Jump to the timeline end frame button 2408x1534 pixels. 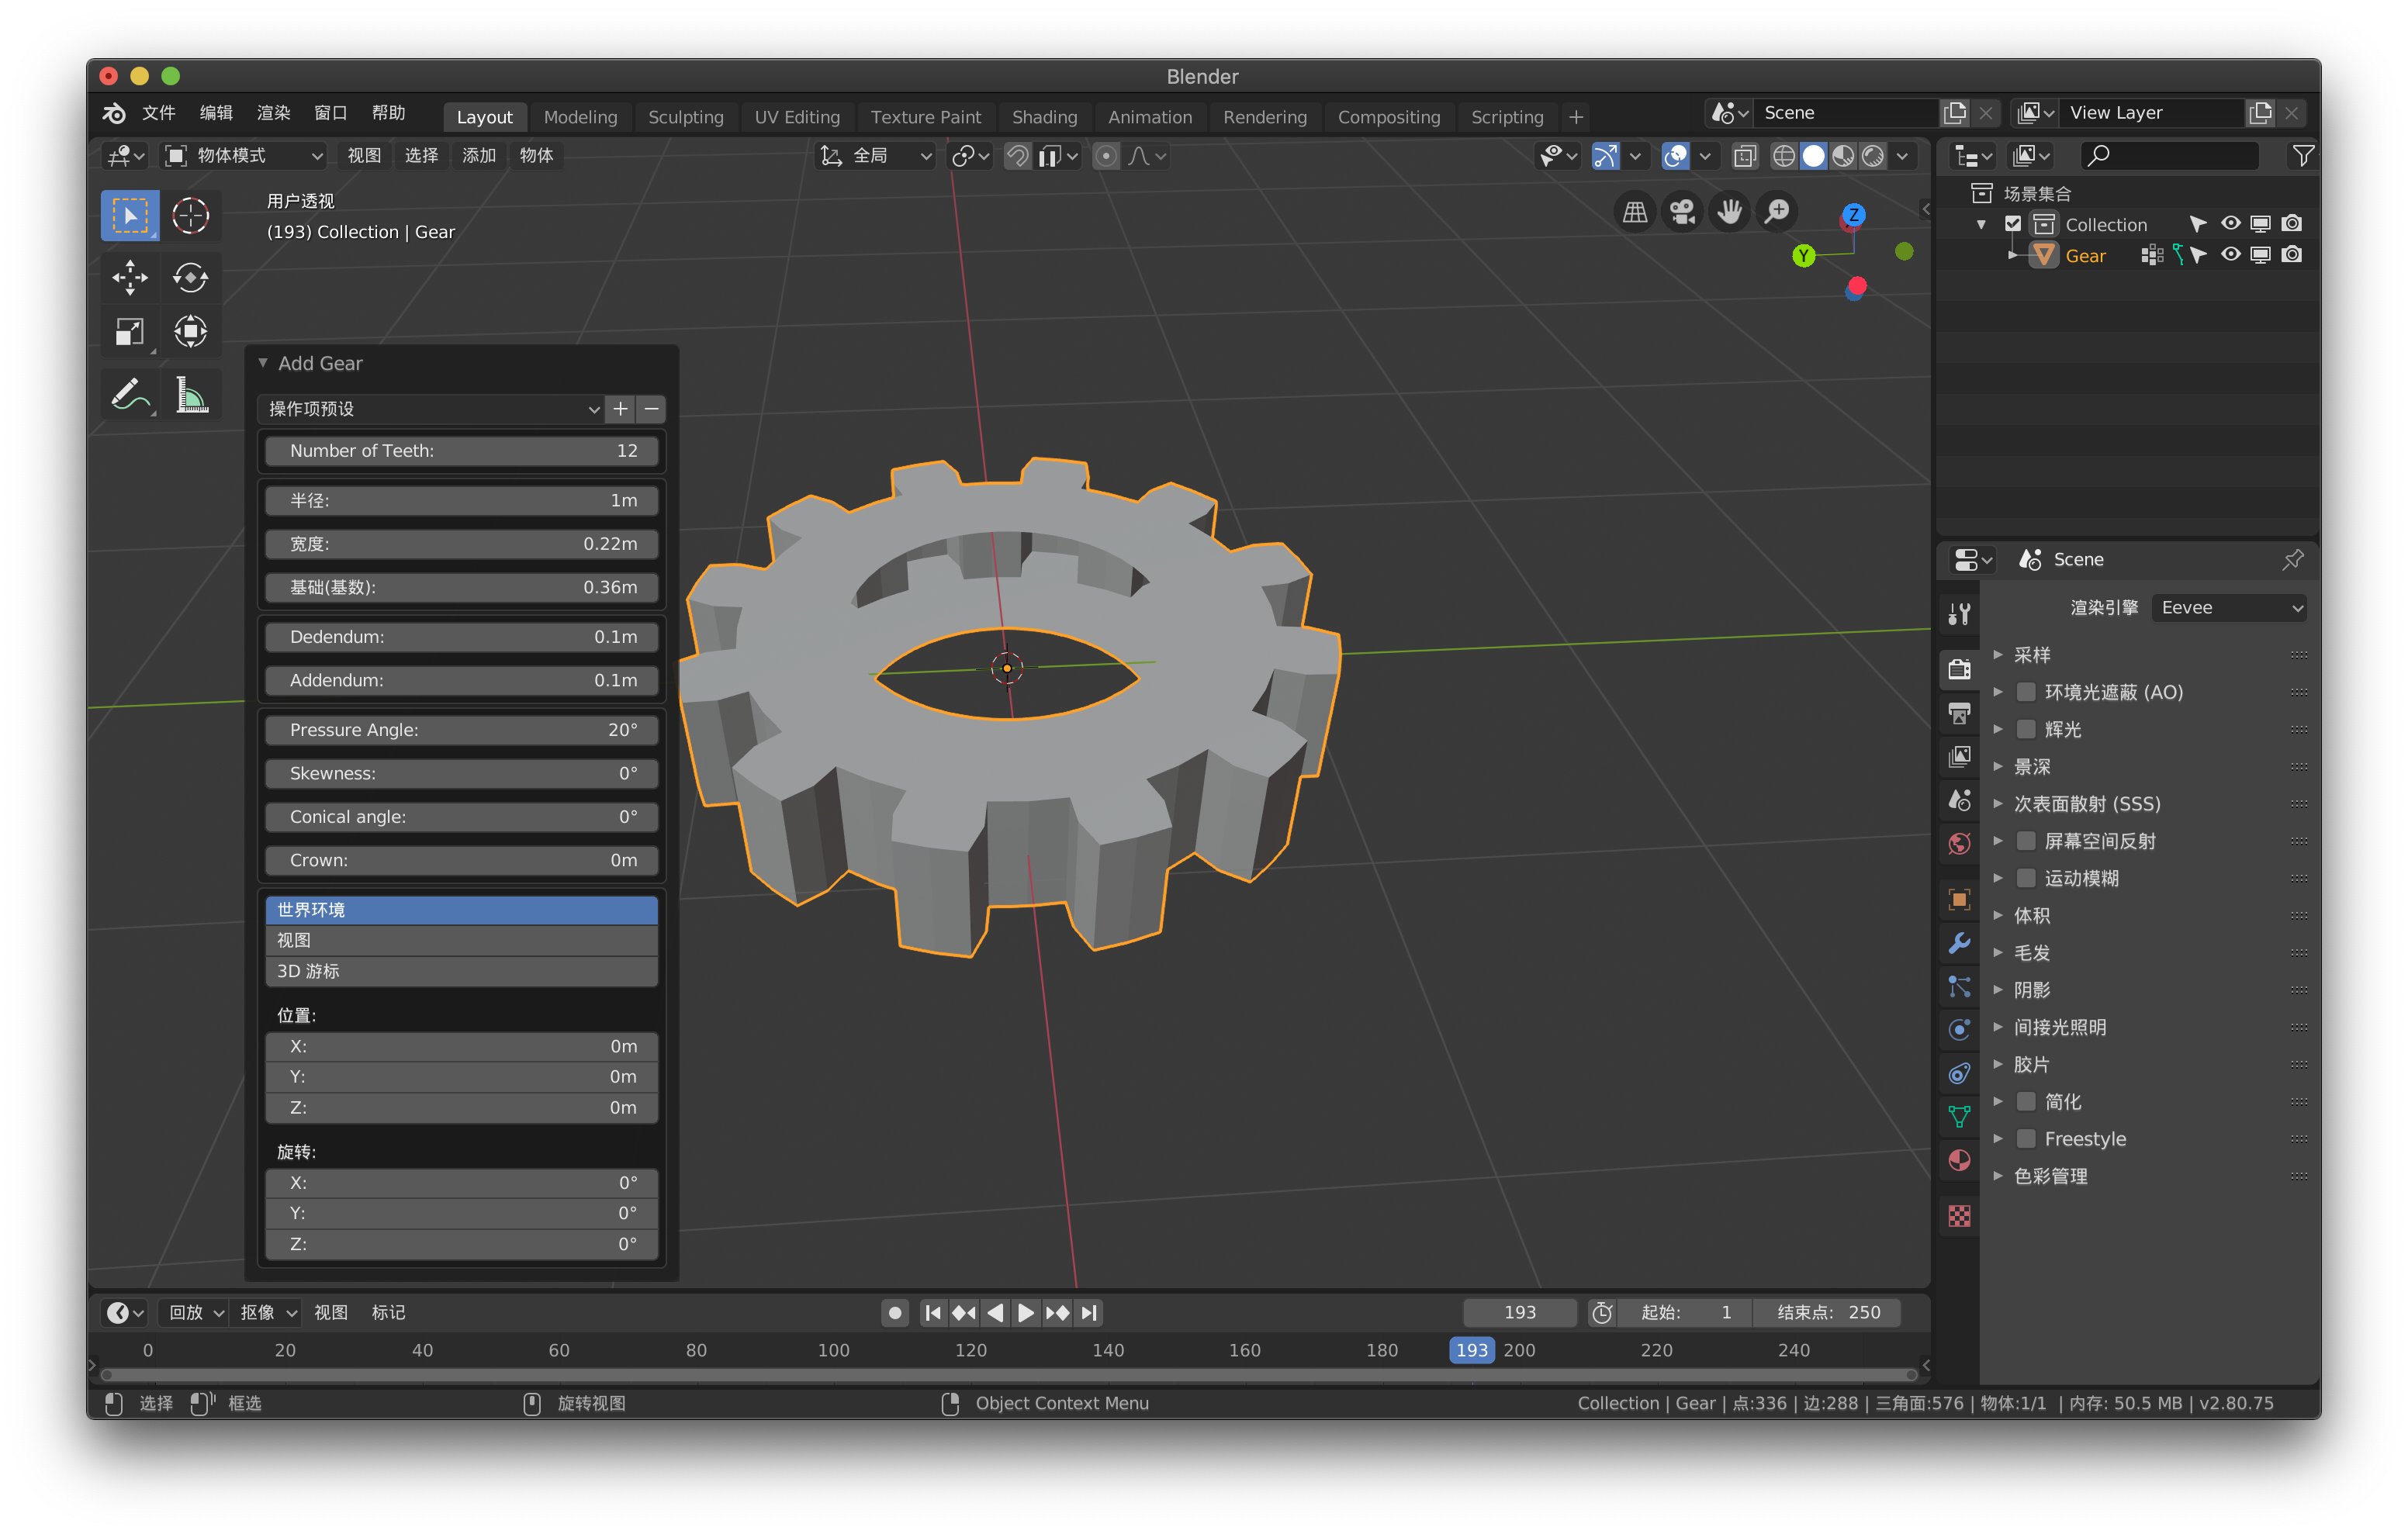1089,1312
